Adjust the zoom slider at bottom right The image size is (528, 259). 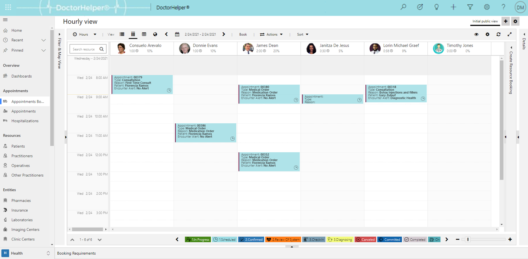pos(467,239)
